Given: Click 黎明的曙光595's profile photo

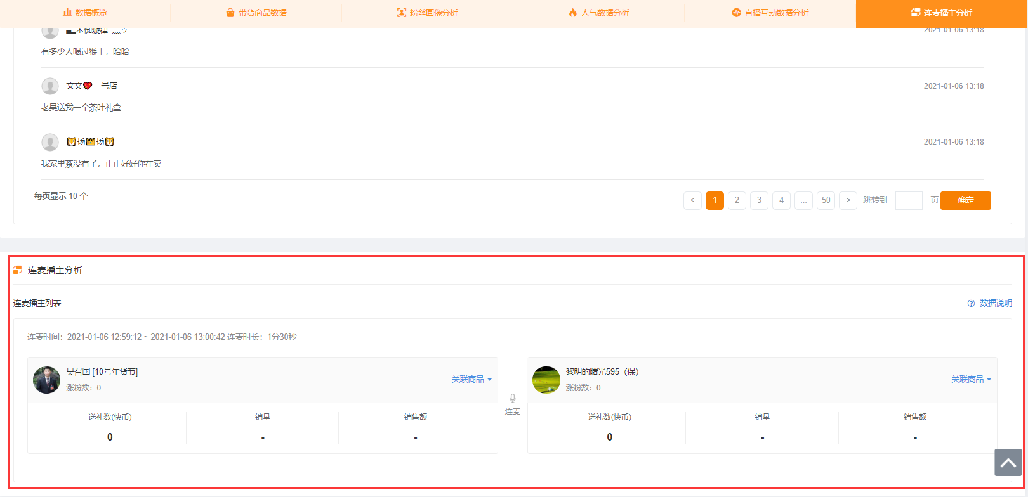Looking at the screenshot, I should [546, 380].
